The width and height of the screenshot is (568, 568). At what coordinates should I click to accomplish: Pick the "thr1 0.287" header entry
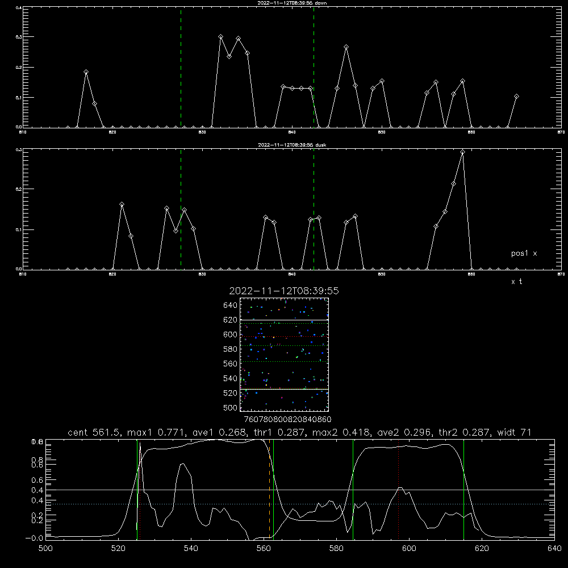(x=282, y=432)
